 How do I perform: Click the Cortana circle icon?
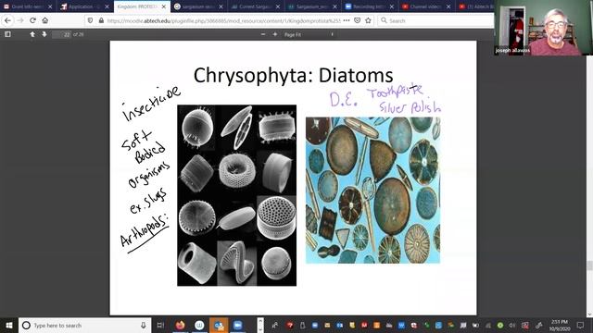pos(26,325)
